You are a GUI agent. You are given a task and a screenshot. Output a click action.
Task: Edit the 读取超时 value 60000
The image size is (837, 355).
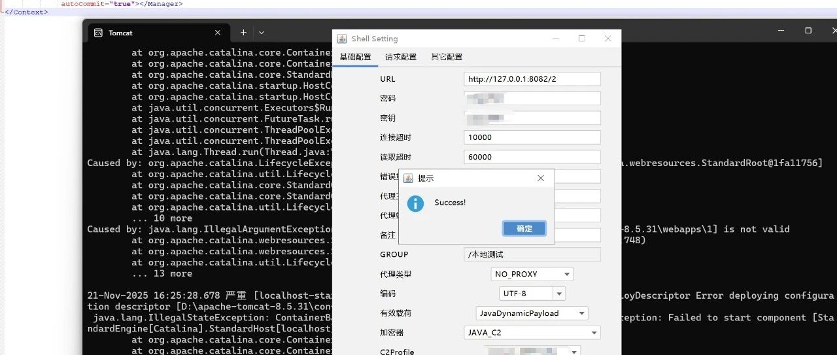click(x=532, y=158)
